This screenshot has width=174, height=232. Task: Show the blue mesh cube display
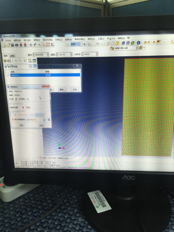(x=123, y=43)
